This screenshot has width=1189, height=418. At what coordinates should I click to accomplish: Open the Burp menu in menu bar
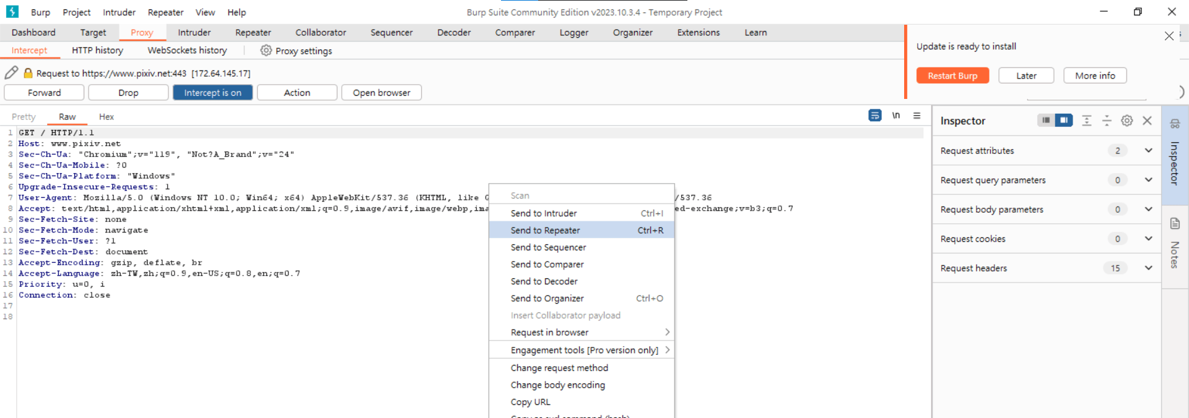tap(40, 12)
